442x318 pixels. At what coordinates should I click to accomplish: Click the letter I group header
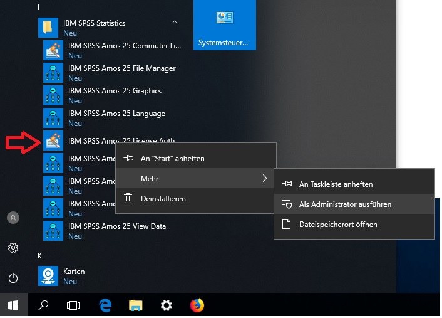(38, 8)
